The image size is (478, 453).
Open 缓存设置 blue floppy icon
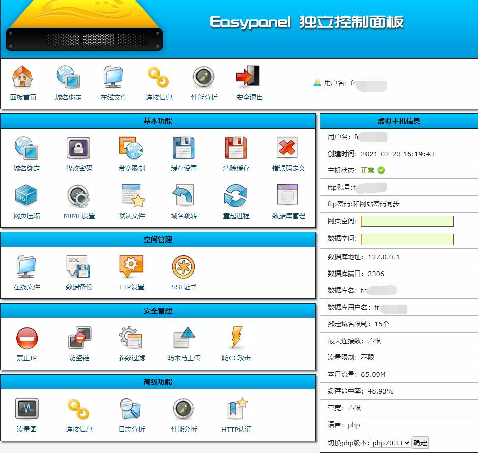click(184, 148)
